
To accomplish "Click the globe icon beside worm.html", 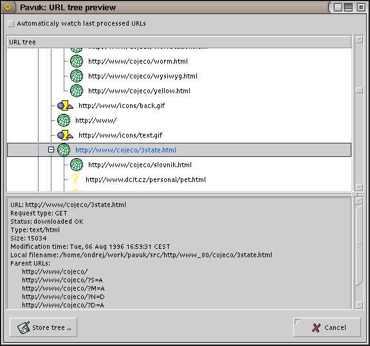I will 77,61.
